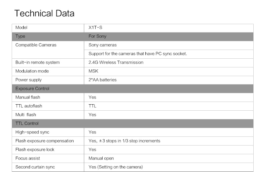This screenshot has width=264, height=172.
Task: Select the 2*AA batteries cell
Action: point(102,80)
